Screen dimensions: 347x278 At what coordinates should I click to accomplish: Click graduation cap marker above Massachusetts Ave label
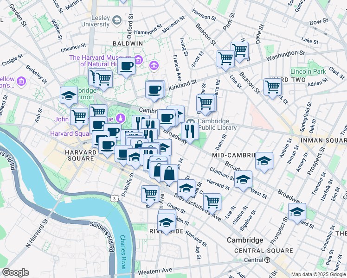186,190
